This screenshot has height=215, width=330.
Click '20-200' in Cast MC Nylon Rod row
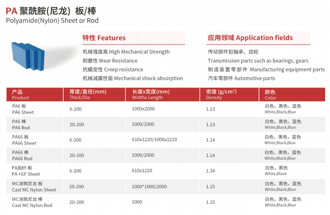click(x=77, y=202)
